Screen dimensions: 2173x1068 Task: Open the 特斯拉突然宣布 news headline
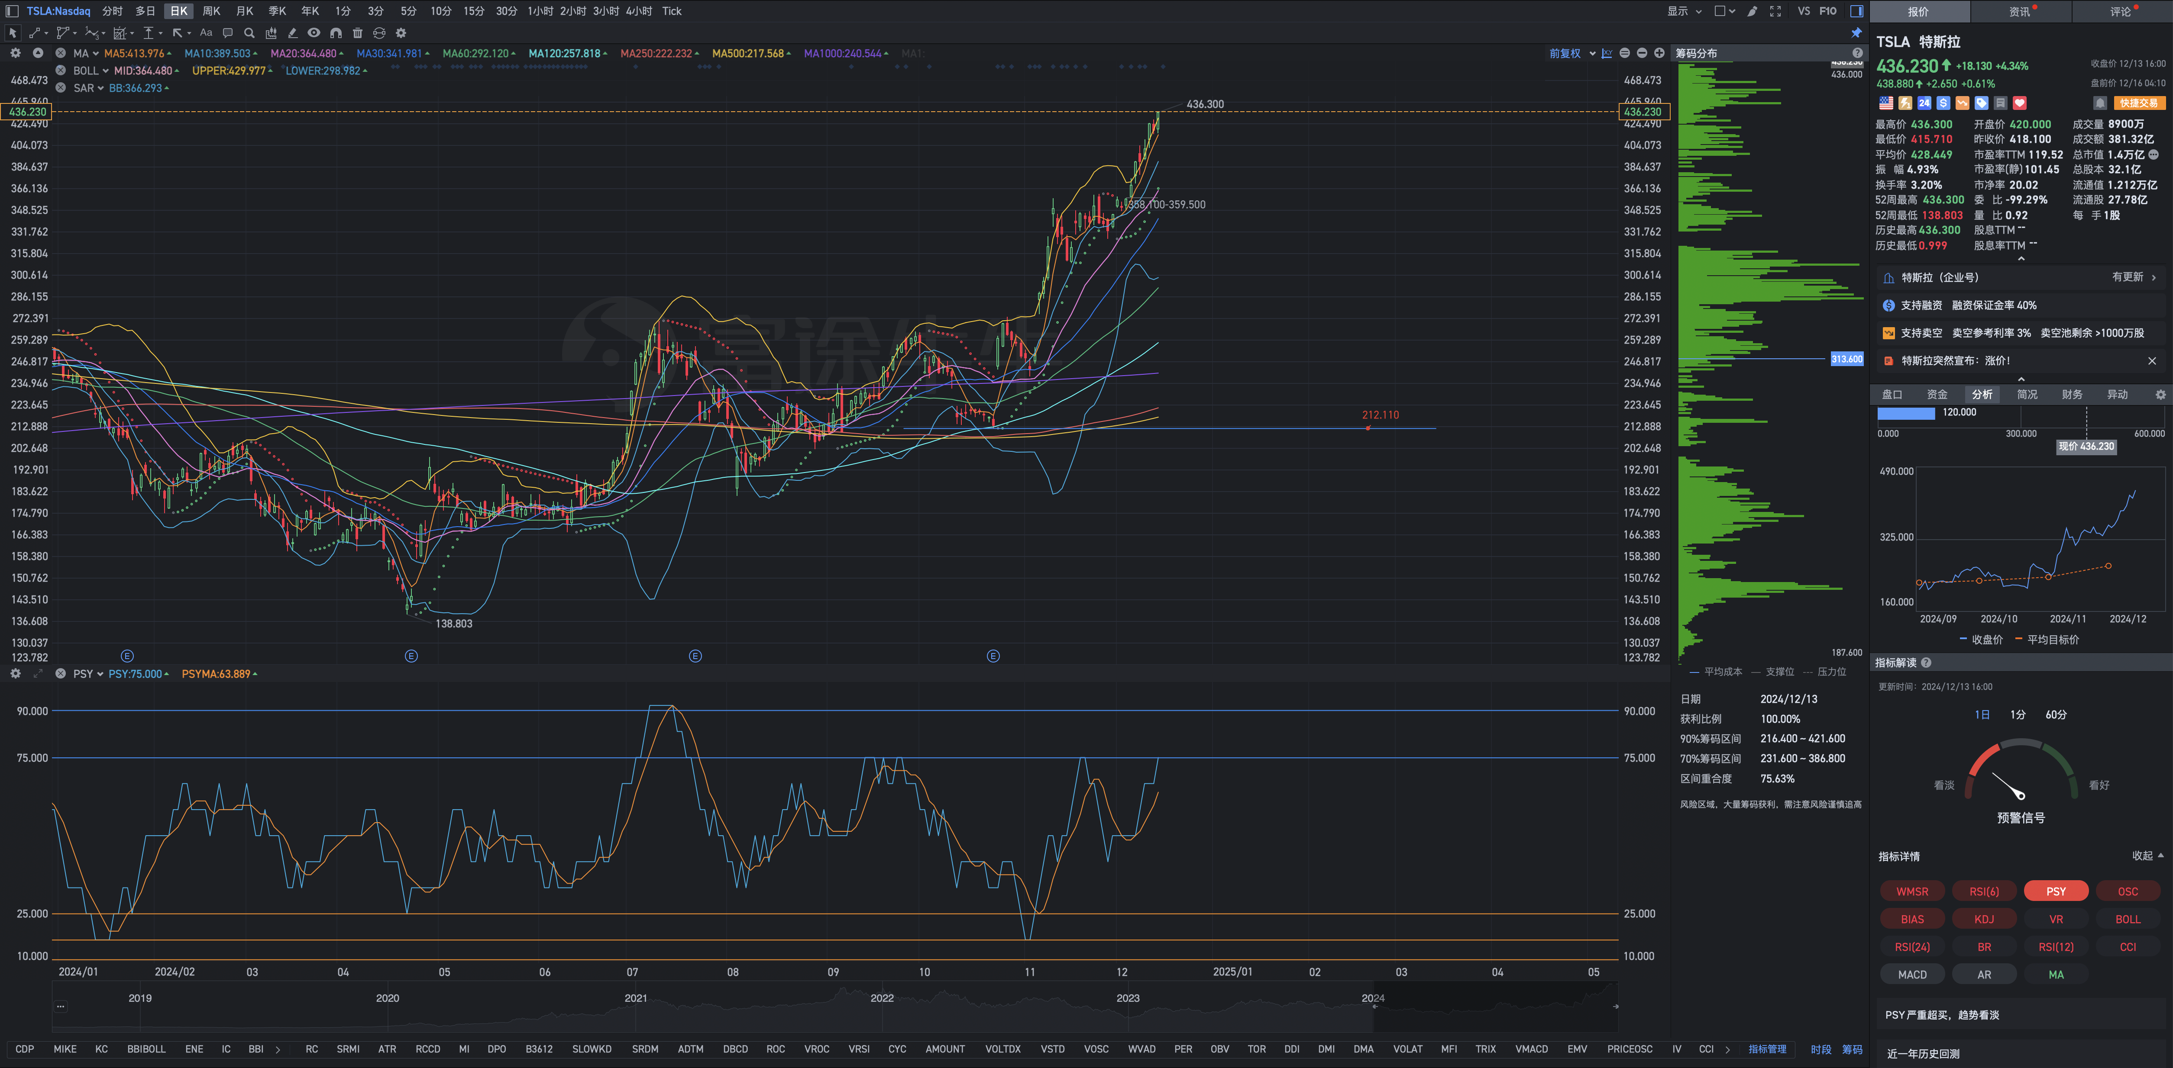coord(1955,361)
